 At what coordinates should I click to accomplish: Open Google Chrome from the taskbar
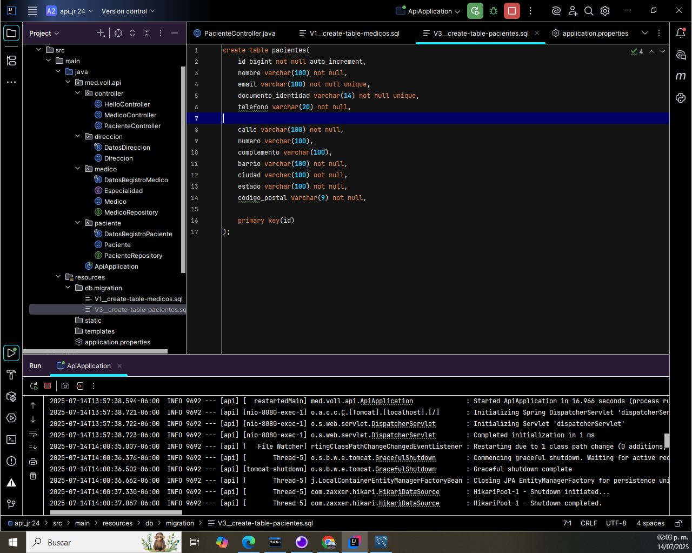click(328, 542)
